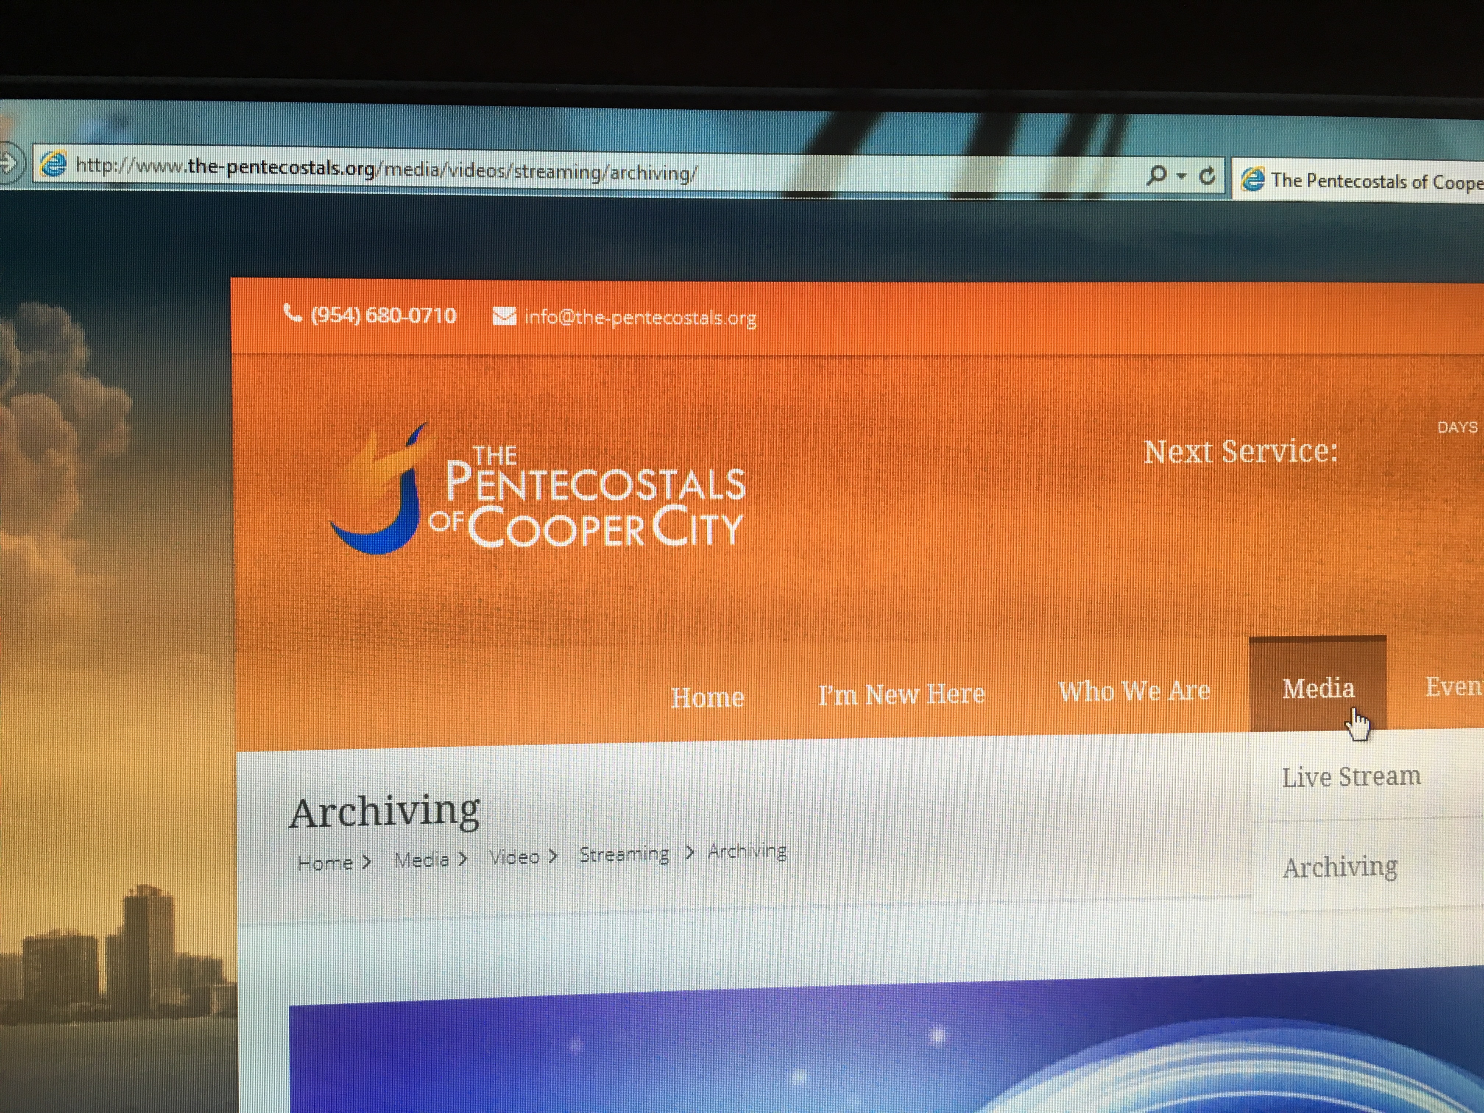Select Archiving from Media dropdown
This screenshot has height=1113, width=1484.
pos(1340,868)
